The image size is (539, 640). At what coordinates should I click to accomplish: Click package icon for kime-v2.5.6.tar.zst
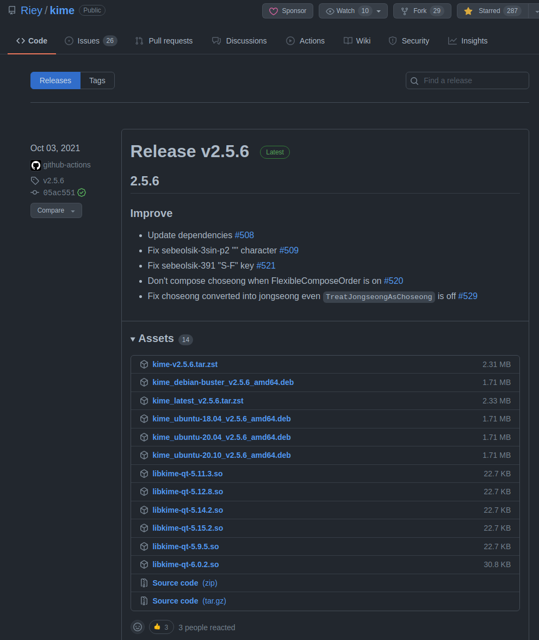(x=144, y=364)
